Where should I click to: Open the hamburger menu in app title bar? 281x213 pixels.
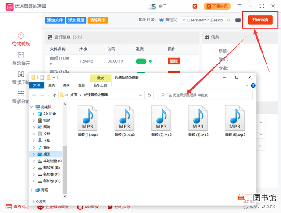239,6
